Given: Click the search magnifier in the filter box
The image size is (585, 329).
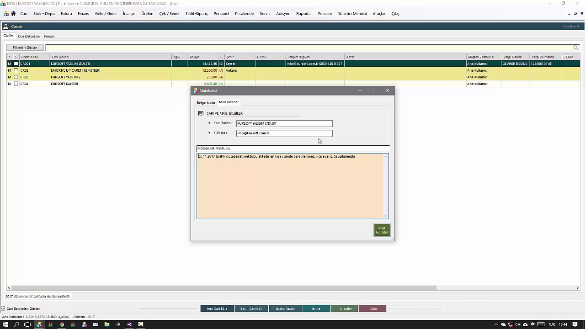Looking at the screenshot, I should coord(575,48).
